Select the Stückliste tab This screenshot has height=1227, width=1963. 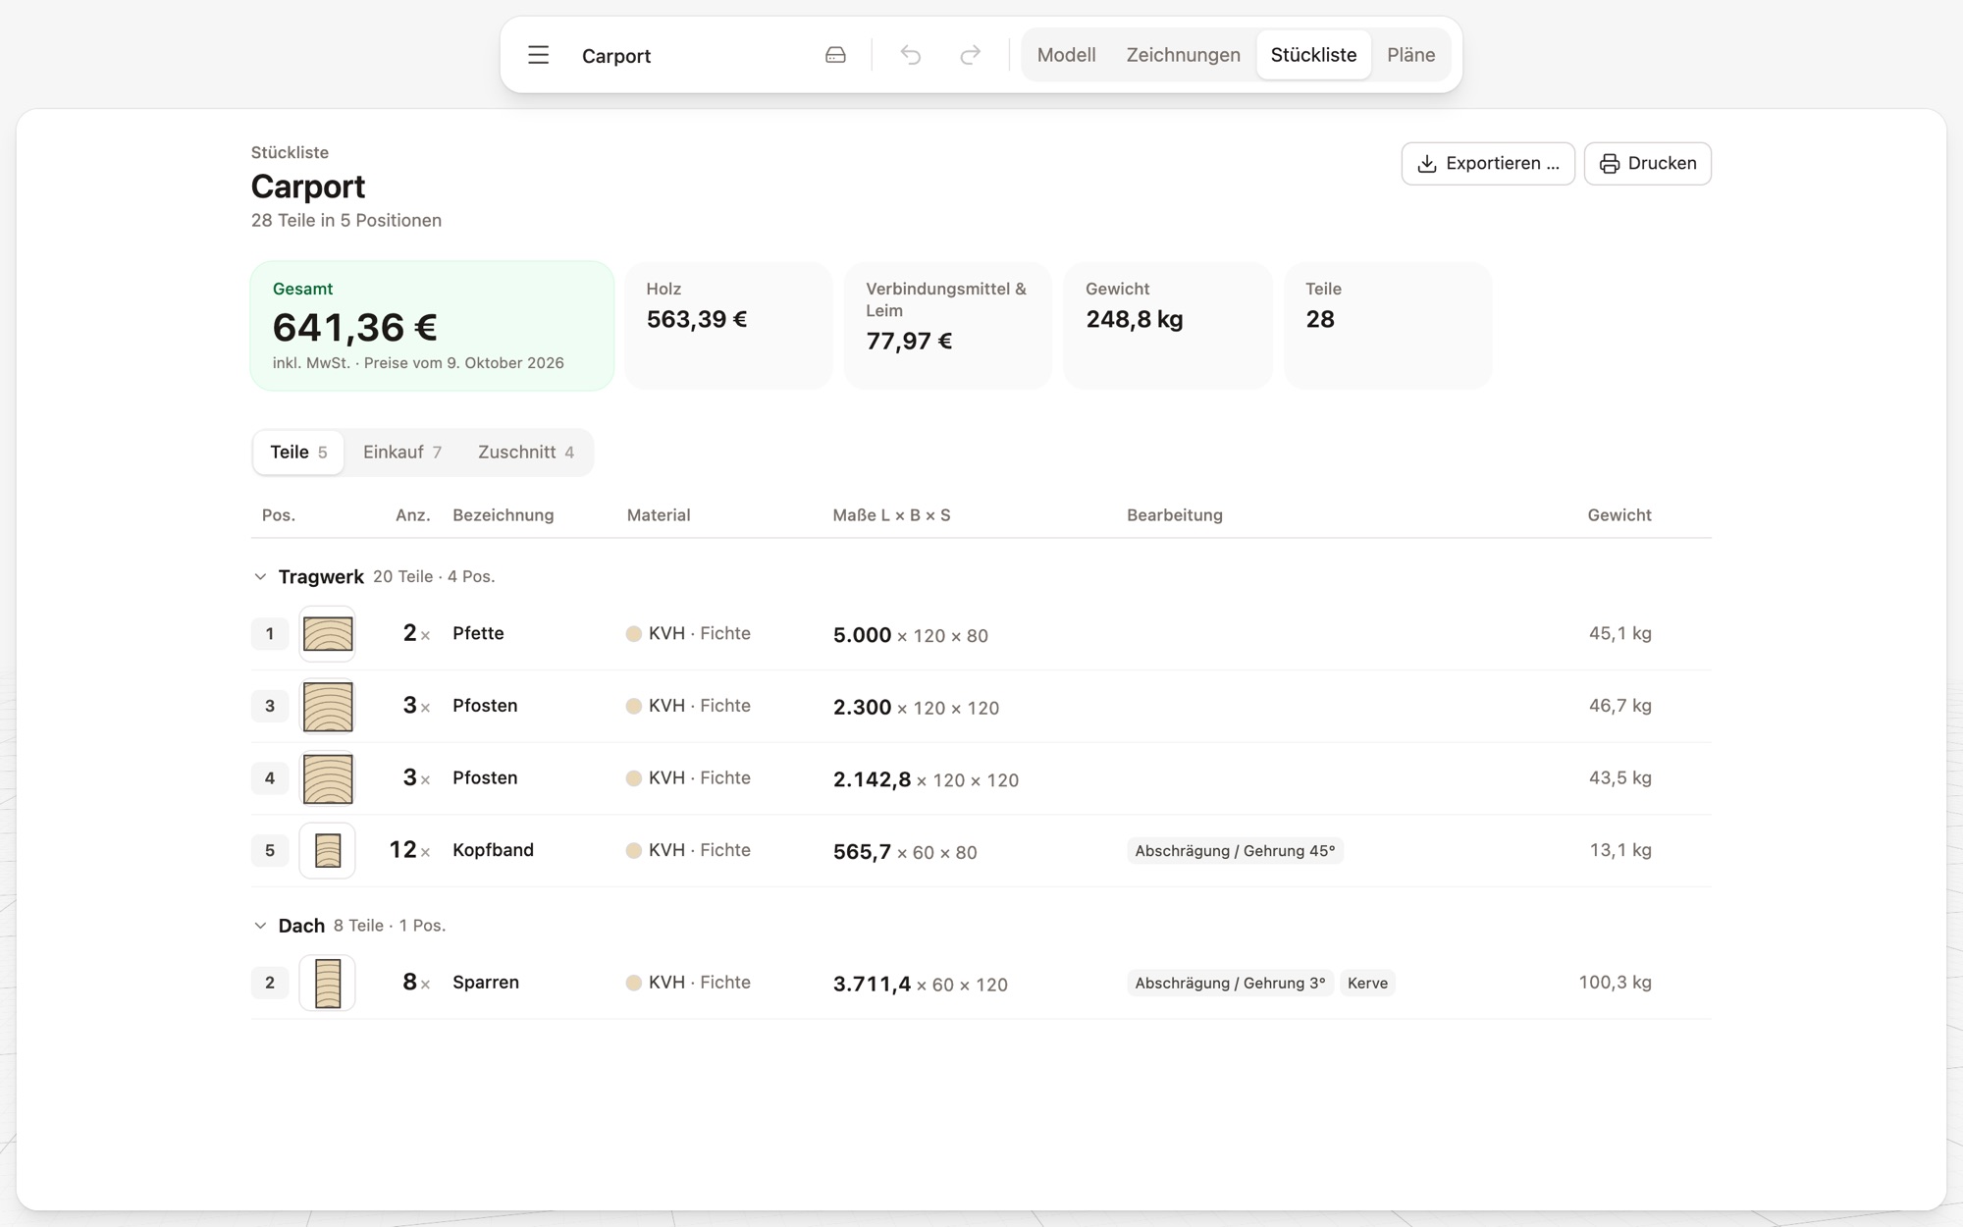(1313, 55)
